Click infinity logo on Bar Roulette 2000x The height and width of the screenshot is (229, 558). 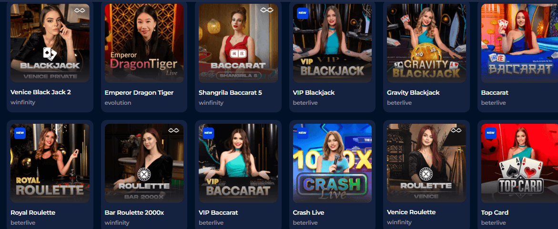[x=173, y=130]
